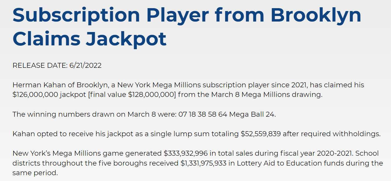
Task: Click the total sales figure $333,932,996
Action: 187,153
